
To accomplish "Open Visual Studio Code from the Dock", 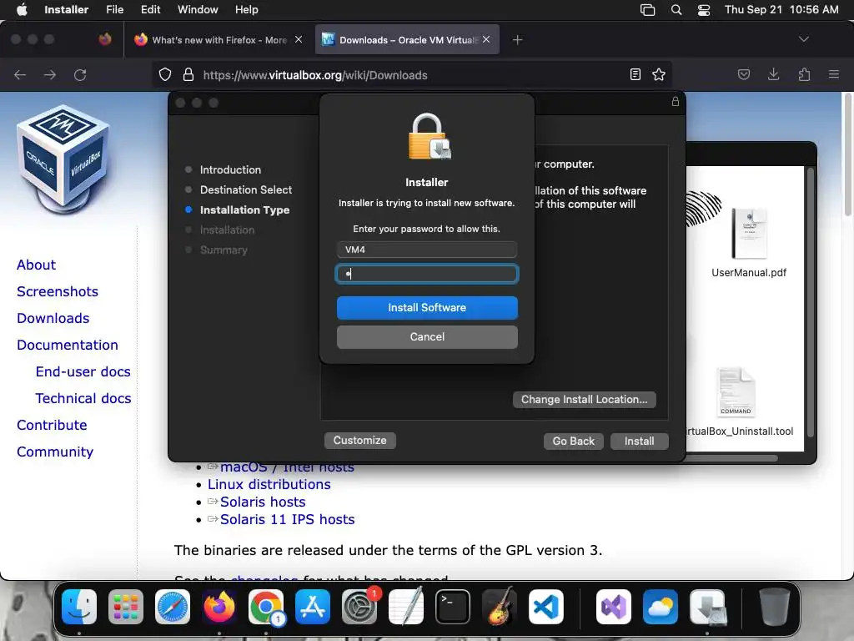I will pos(545,607).
